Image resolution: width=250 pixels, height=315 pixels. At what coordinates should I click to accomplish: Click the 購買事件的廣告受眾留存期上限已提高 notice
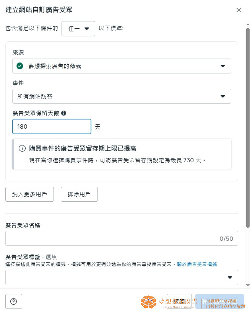tap(122, 154)
